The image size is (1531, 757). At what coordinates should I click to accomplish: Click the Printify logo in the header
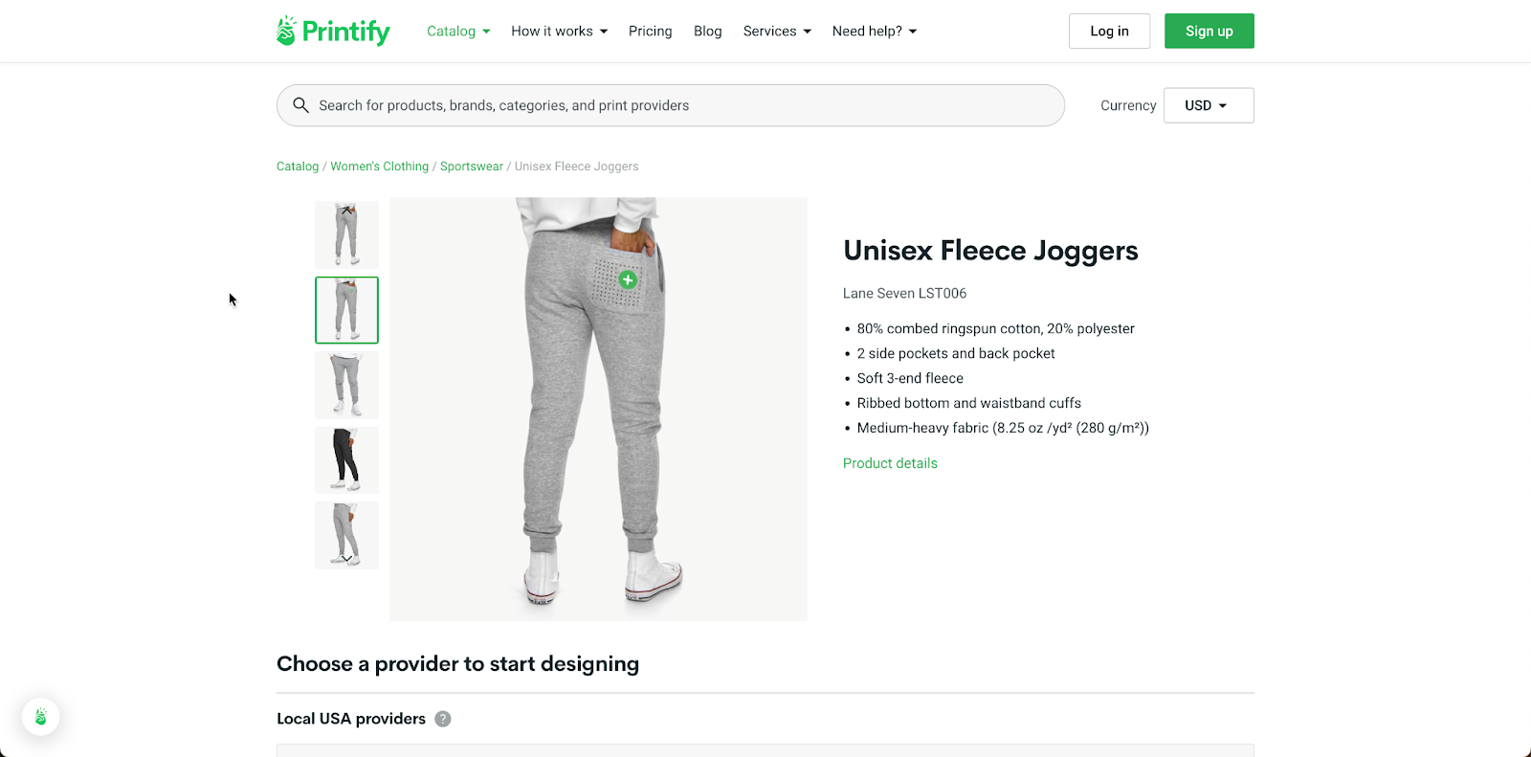point(332,31)
